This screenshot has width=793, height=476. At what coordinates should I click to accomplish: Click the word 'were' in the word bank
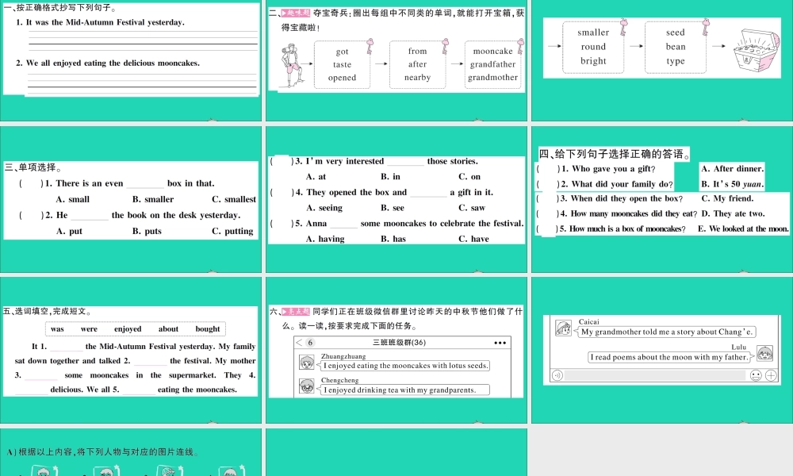pos(89,328)
